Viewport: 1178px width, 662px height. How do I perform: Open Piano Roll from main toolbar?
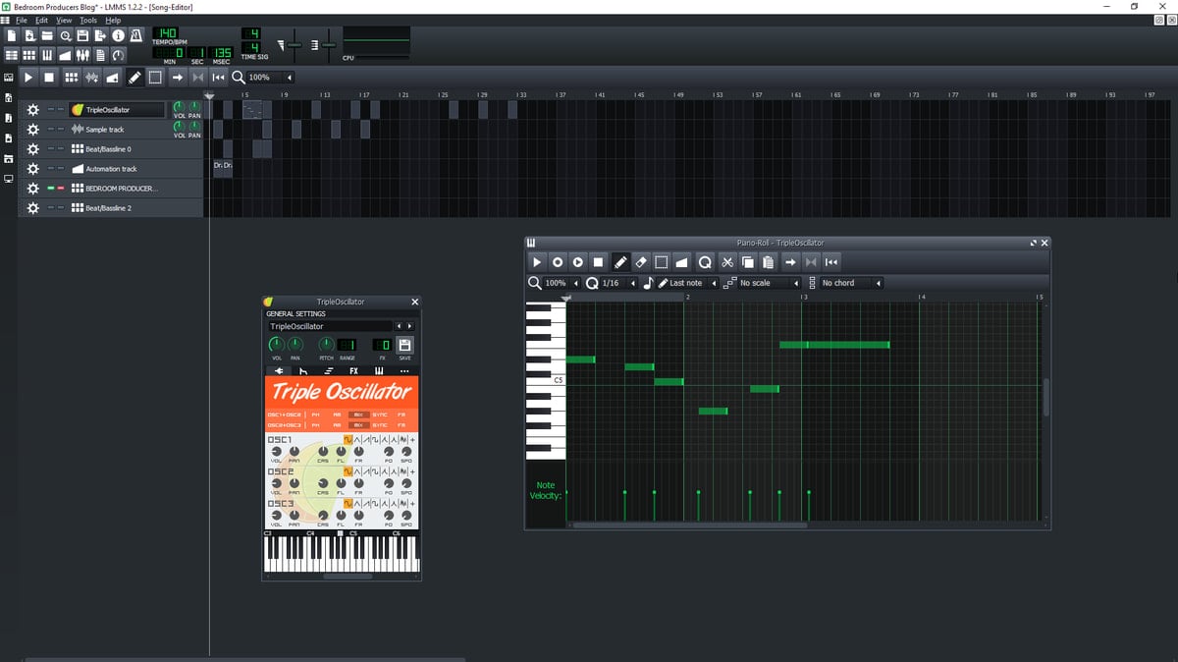click(47, 55)
